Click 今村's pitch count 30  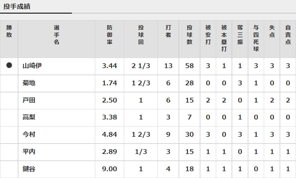[189, 134]
